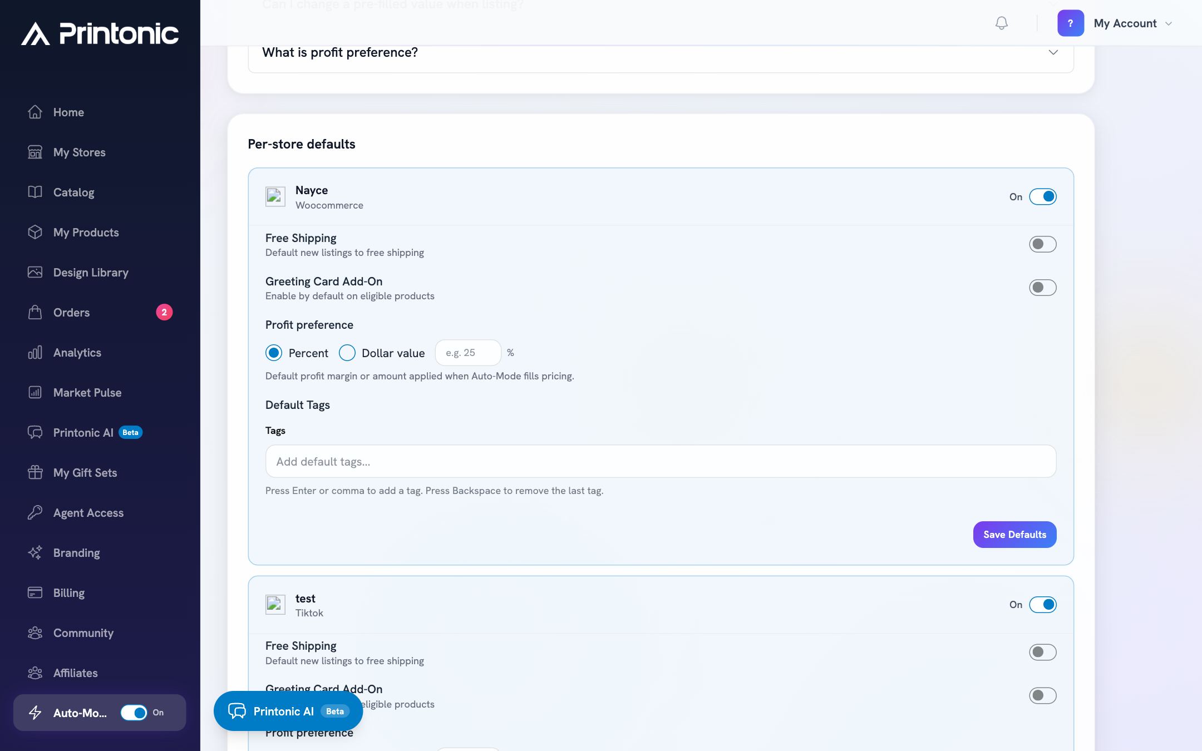Click the Auto-Mode lightning bolt icon
This screenshot has width=1202, height=751.
(35, 713)
